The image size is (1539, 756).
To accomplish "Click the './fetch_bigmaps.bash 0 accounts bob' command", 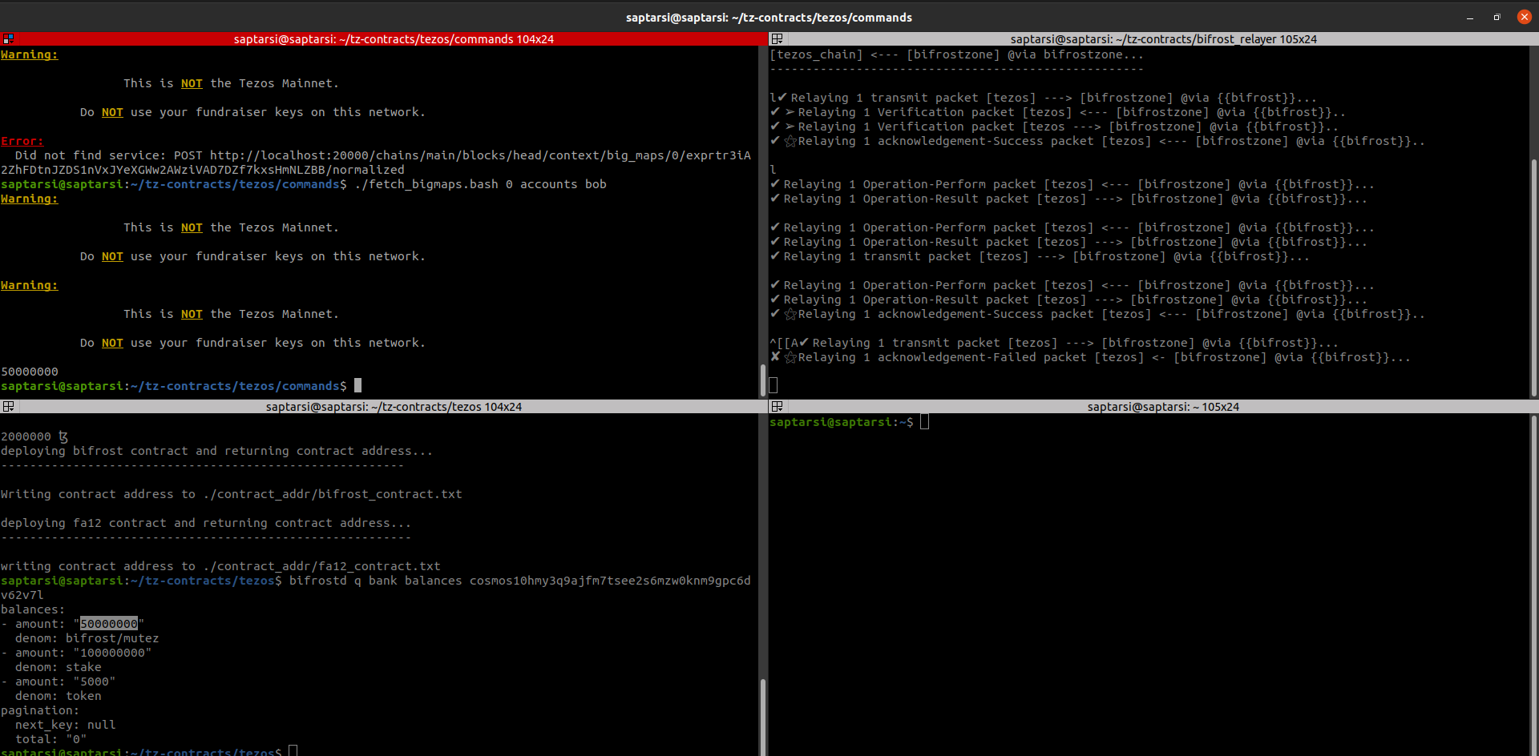I will point(480,184).
